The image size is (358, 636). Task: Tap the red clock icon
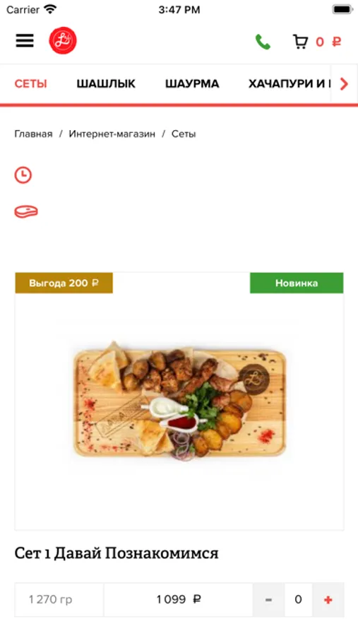(x=23, y=175)
